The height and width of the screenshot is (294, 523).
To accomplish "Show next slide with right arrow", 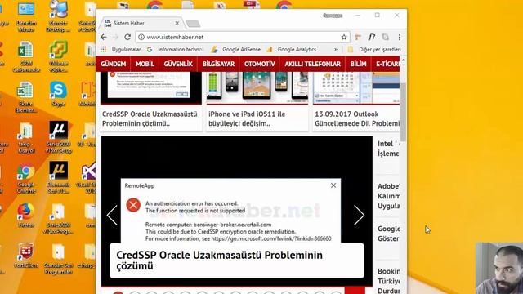I will tap(359, 215).
